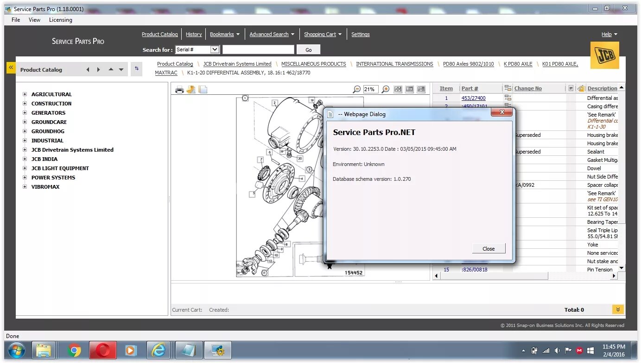Expand the CONSTRUCTION tree node
This screenshot has width=641, height=363.
25,104
